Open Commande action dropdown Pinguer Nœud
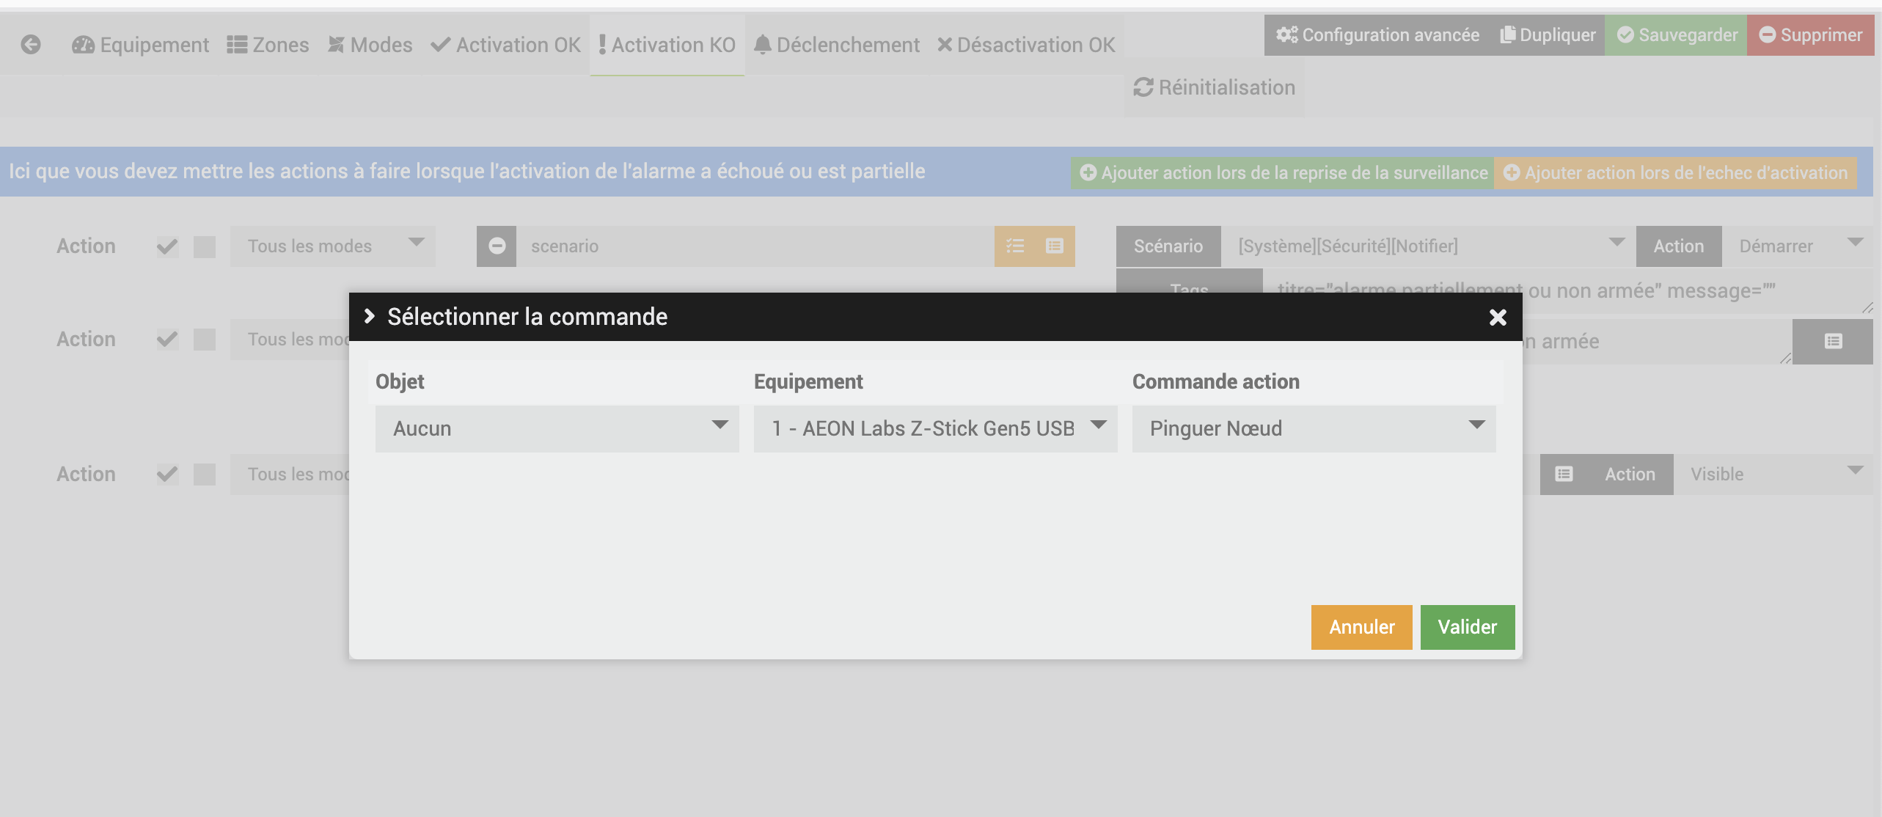This screenshot has height=817, width=1882. (x=1314, y=428)
